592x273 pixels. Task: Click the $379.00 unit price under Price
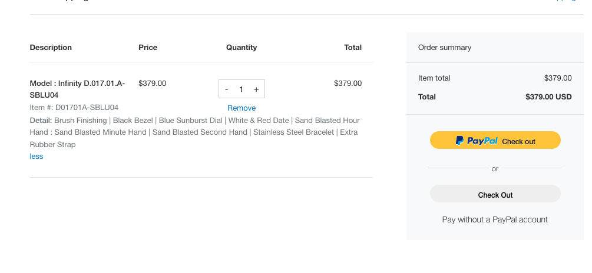pos(153,84)
